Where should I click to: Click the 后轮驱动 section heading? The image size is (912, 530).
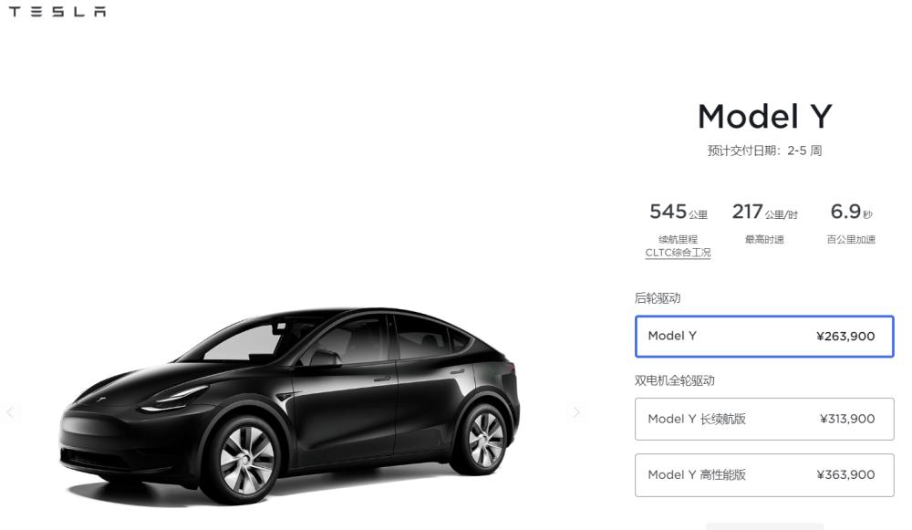pos(658,298)
